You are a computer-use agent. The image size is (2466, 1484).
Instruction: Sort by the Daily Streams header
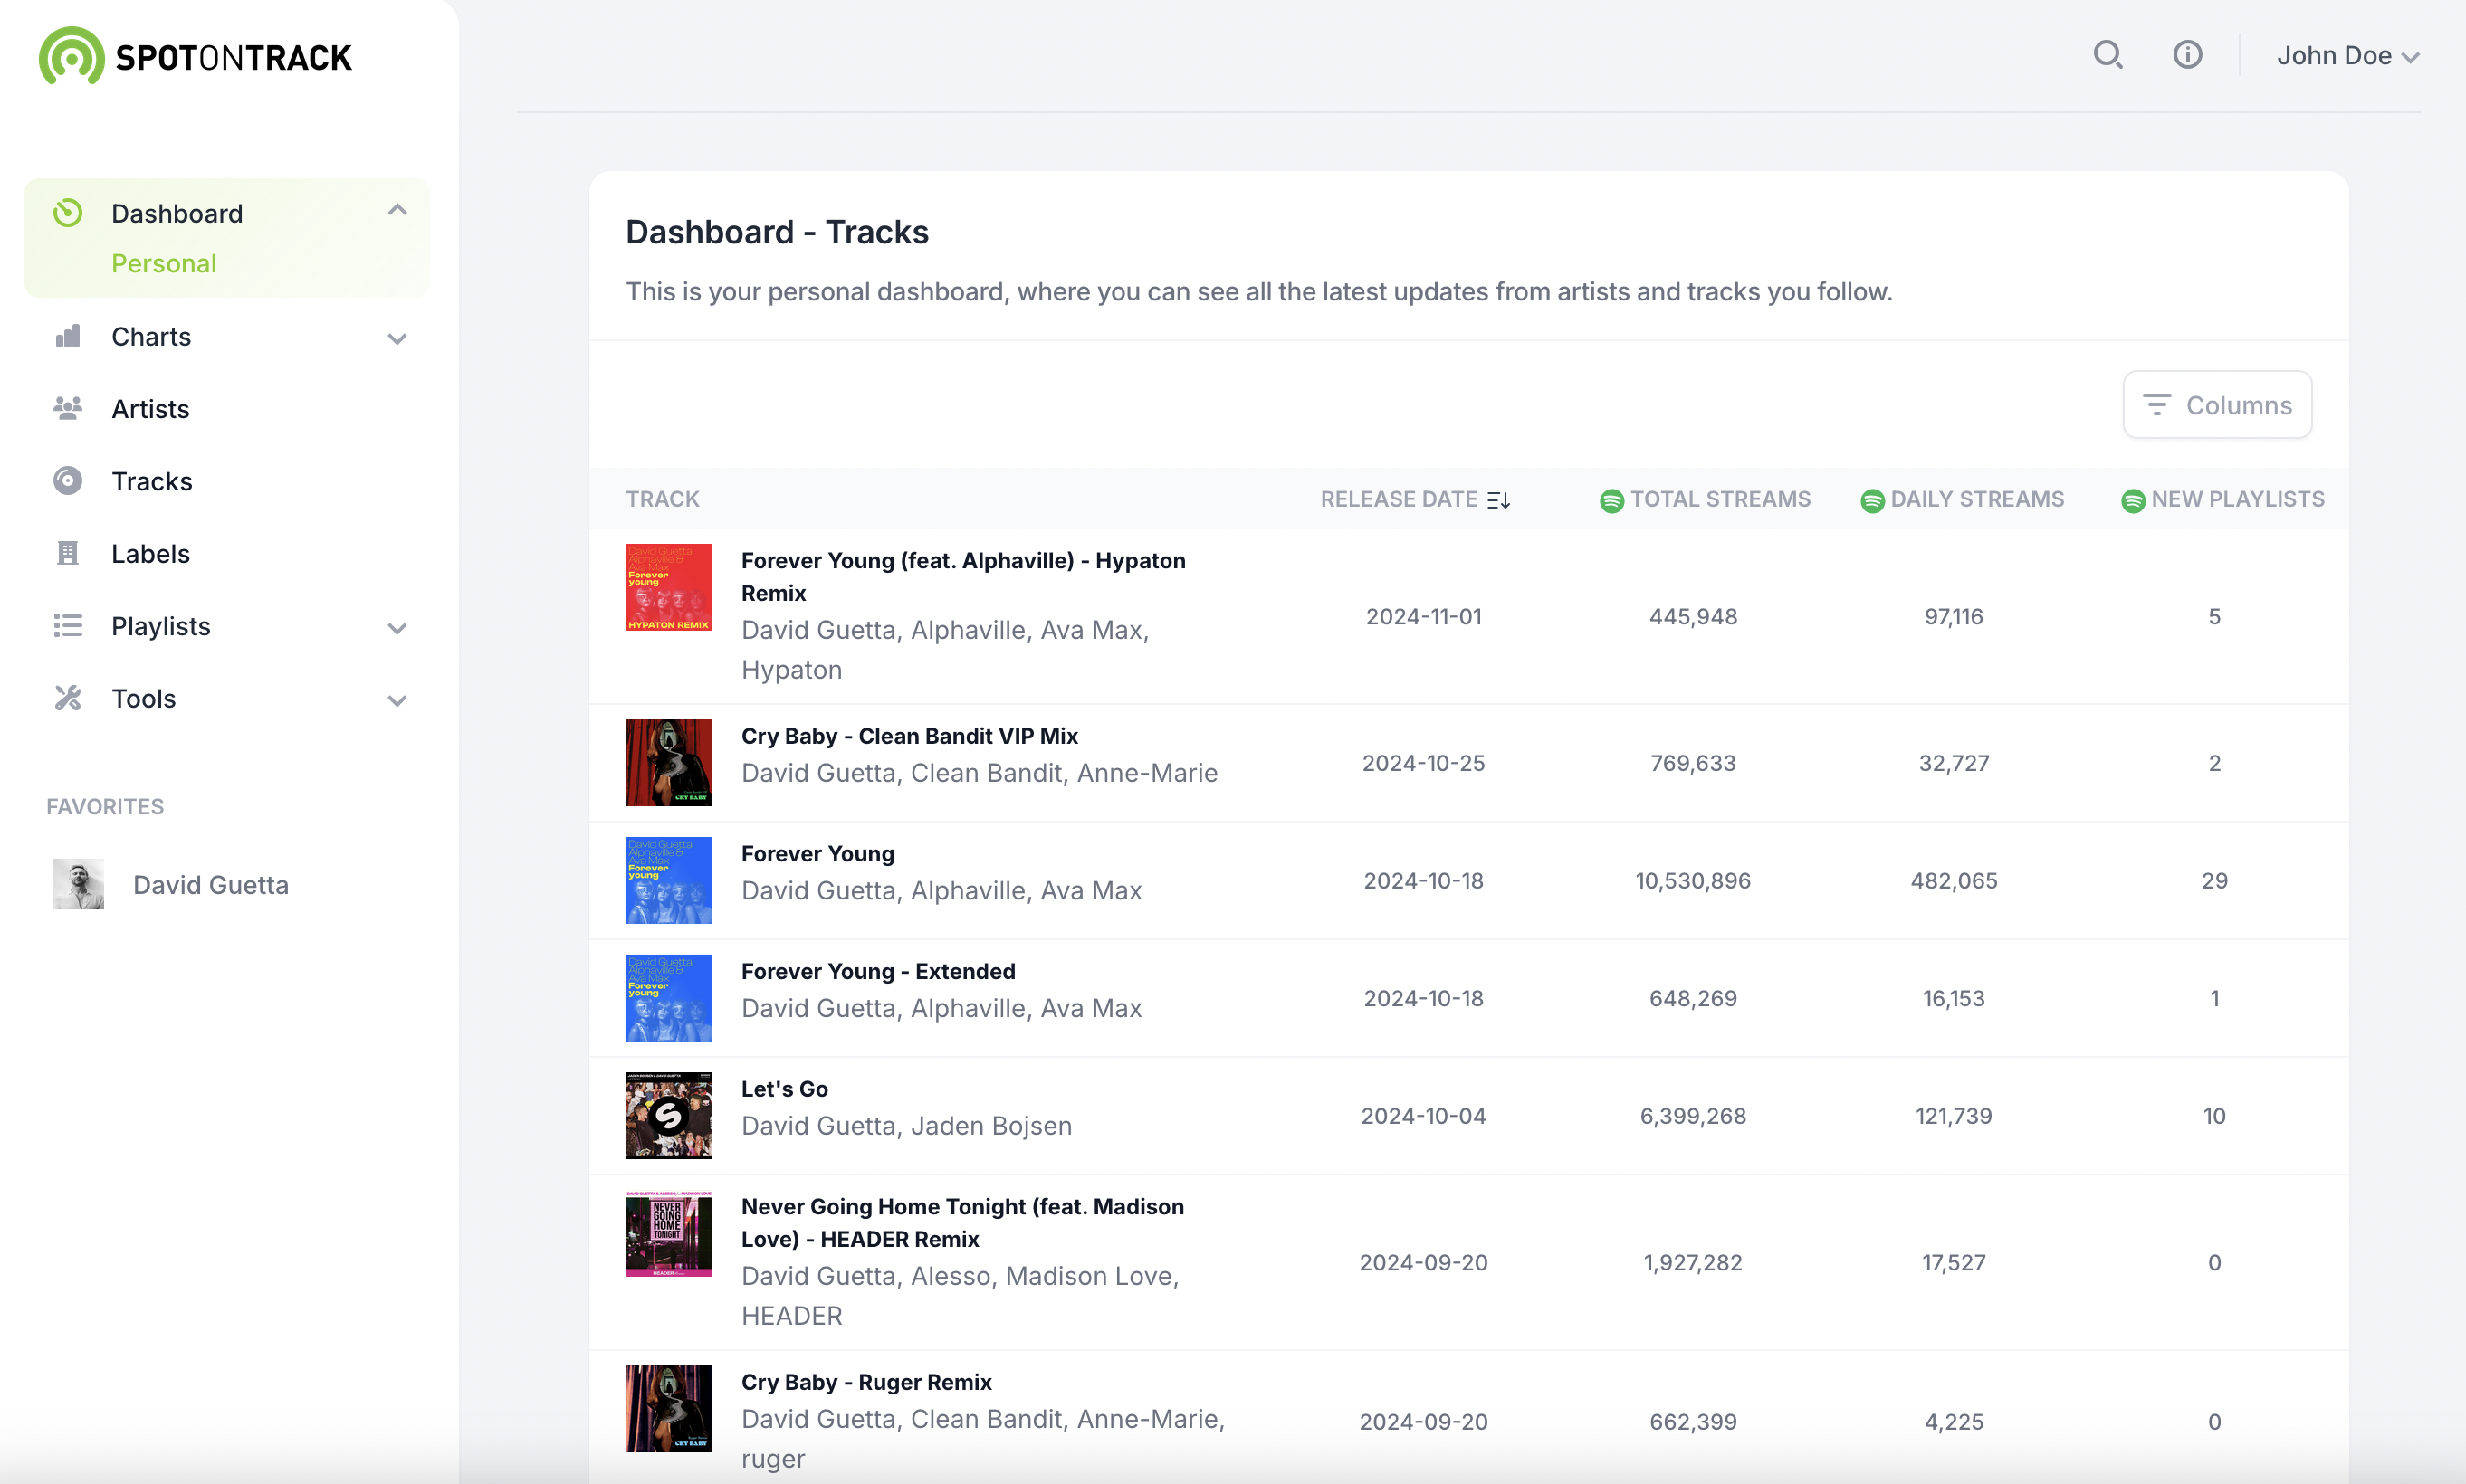click(1977, 499)
